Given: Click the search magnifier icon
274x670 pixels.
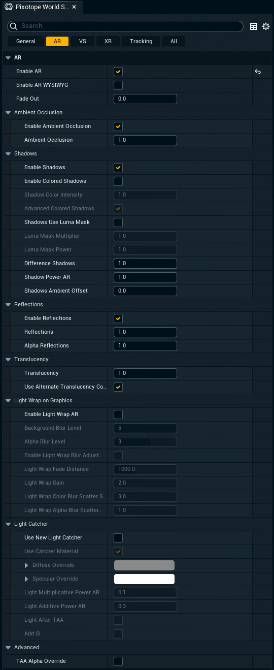Looking at the screenshot, I should 15,26.
